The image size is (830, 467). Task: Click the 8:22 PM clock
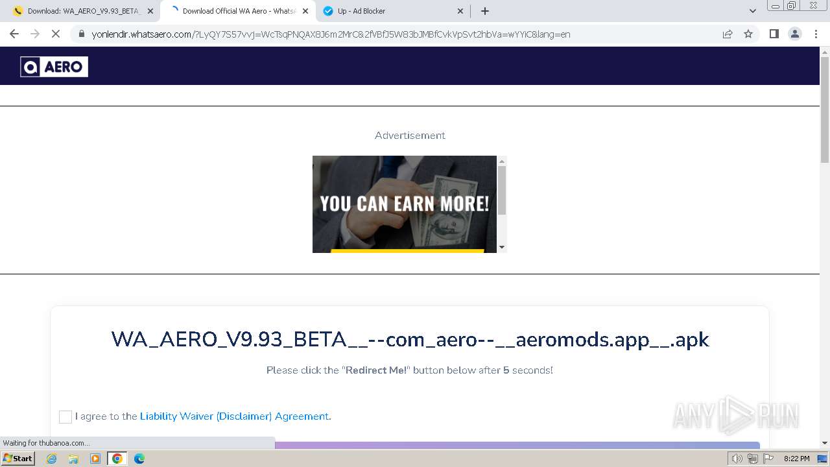(797, 459)
